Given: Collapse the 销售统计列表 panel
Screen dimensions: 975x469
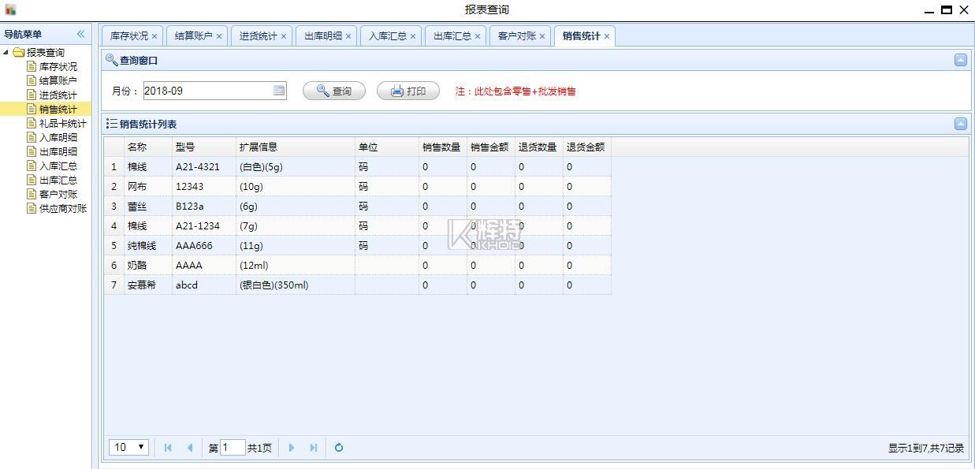Looking at the screenshot, I should (x=960, y=124).
